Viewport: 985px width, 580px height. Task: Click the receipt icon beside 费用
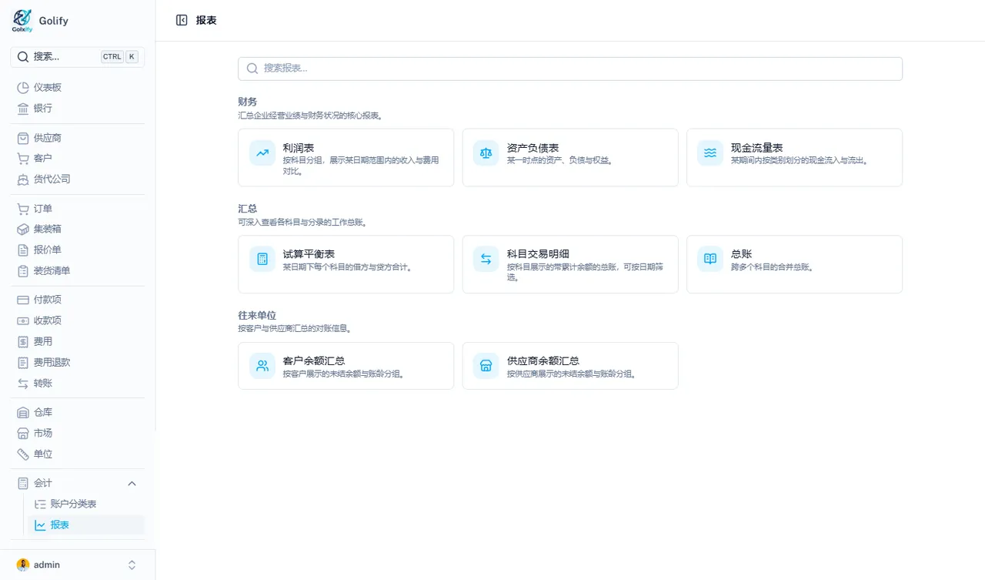(x=23, y=341)
